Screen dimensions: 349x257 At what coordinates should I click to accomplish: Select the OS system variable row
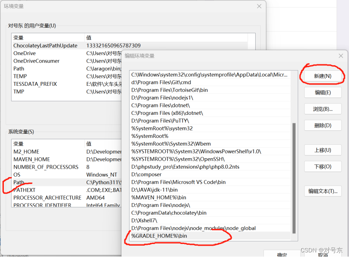[67, 175]
